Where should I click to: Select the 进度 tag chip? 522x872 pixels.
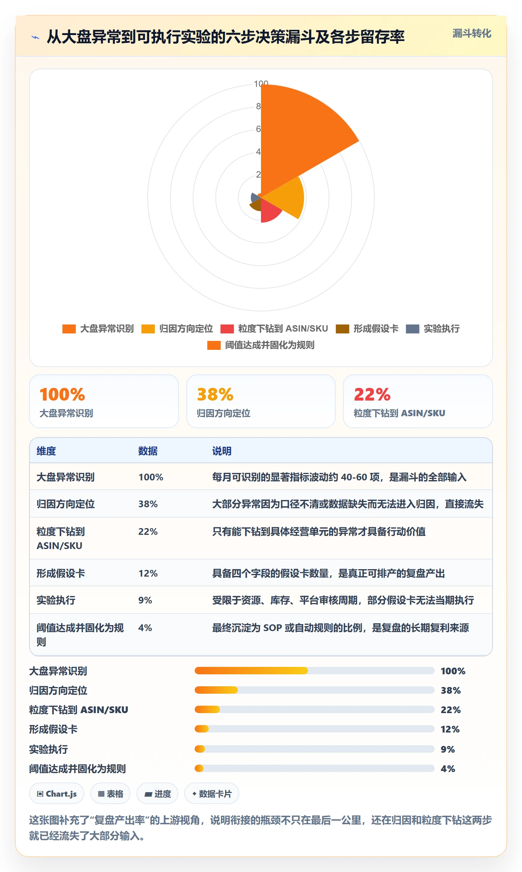(x=157, y=794)
